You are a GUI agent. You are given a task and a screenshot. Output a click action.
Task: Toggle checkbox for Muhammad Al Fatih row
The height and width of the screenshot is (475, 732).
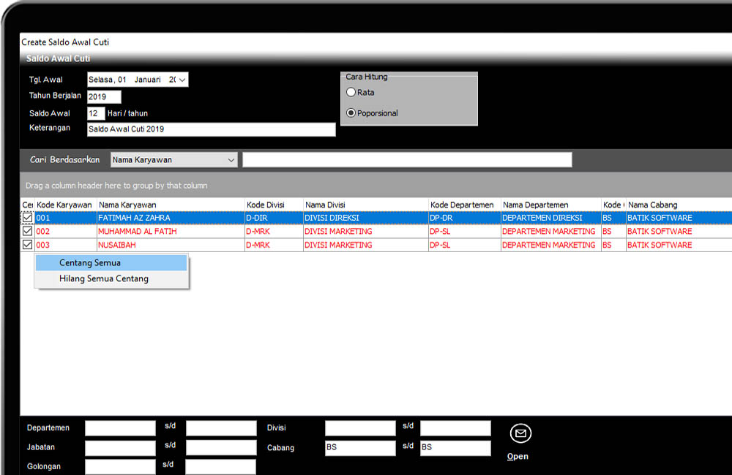coord(28,231)
